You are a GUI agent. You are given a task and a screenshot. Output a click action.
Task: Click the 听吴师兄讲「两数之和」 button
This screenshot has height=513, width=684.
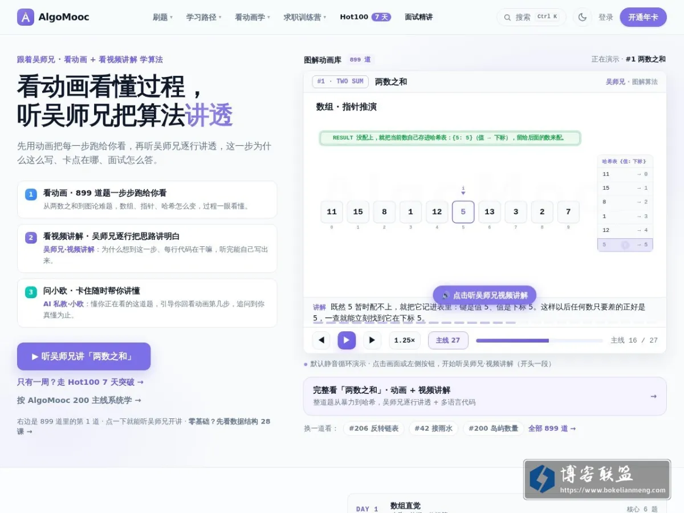pos(84,356)
